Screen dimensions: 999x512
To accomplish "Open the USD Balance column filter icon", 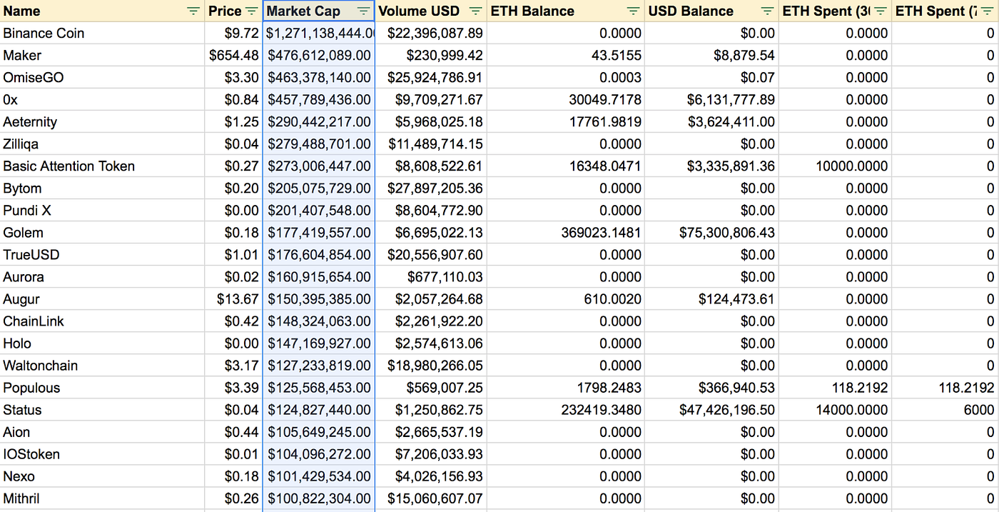I will (x=768, y=11).
